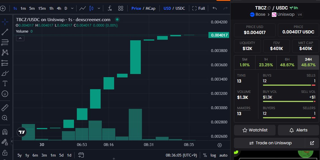Expand more time intervals dropdown

coord(72,8)
